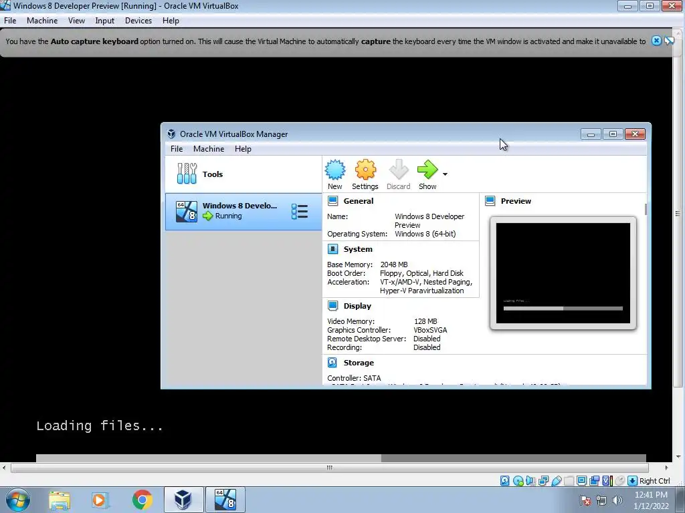Viewport: 685px width, 513px height.
Task: Select Windows 8 Developer Preview machine entry
Action: point(243,212)
